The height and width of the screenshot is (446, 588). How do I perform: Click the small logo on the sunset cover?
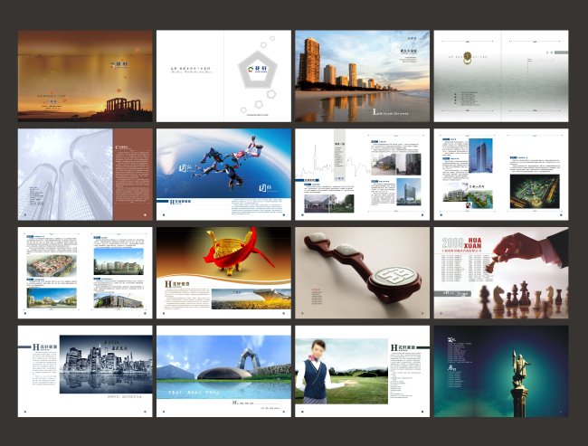[x=113, y=64]
